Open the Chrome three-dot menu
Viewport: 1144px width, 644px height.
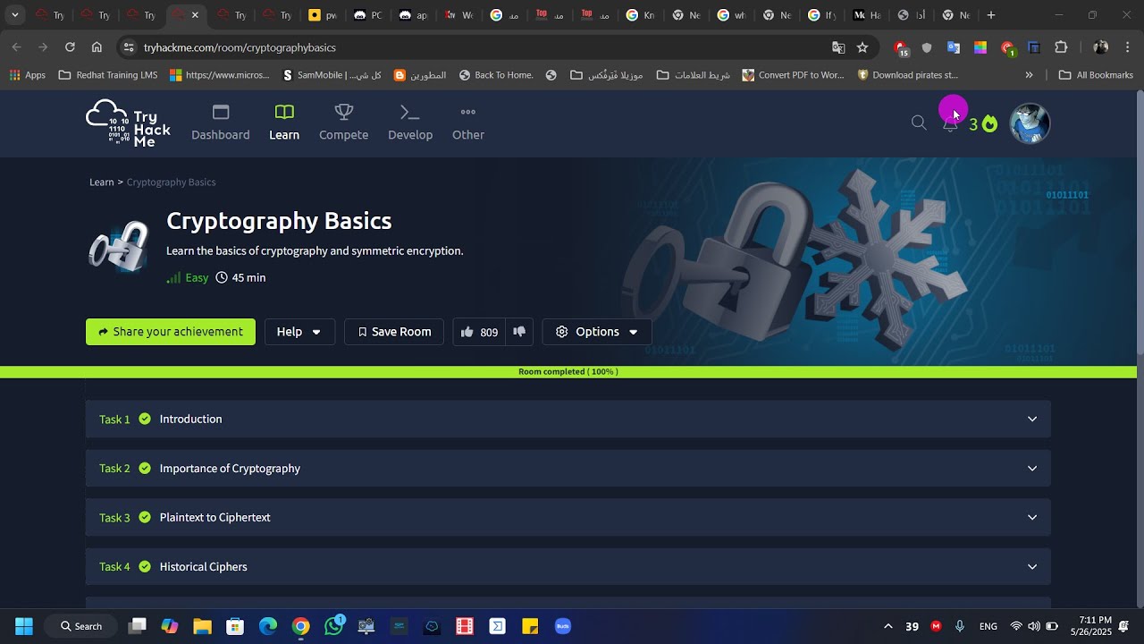(1128, 47)
